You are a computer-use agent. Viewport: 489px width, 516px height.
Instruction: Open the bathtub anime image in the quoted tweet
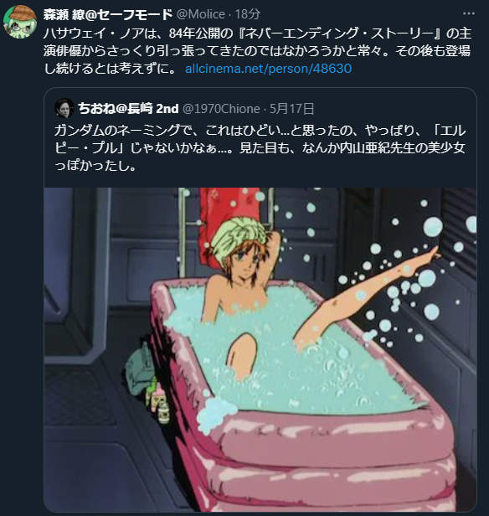point(260,349)
